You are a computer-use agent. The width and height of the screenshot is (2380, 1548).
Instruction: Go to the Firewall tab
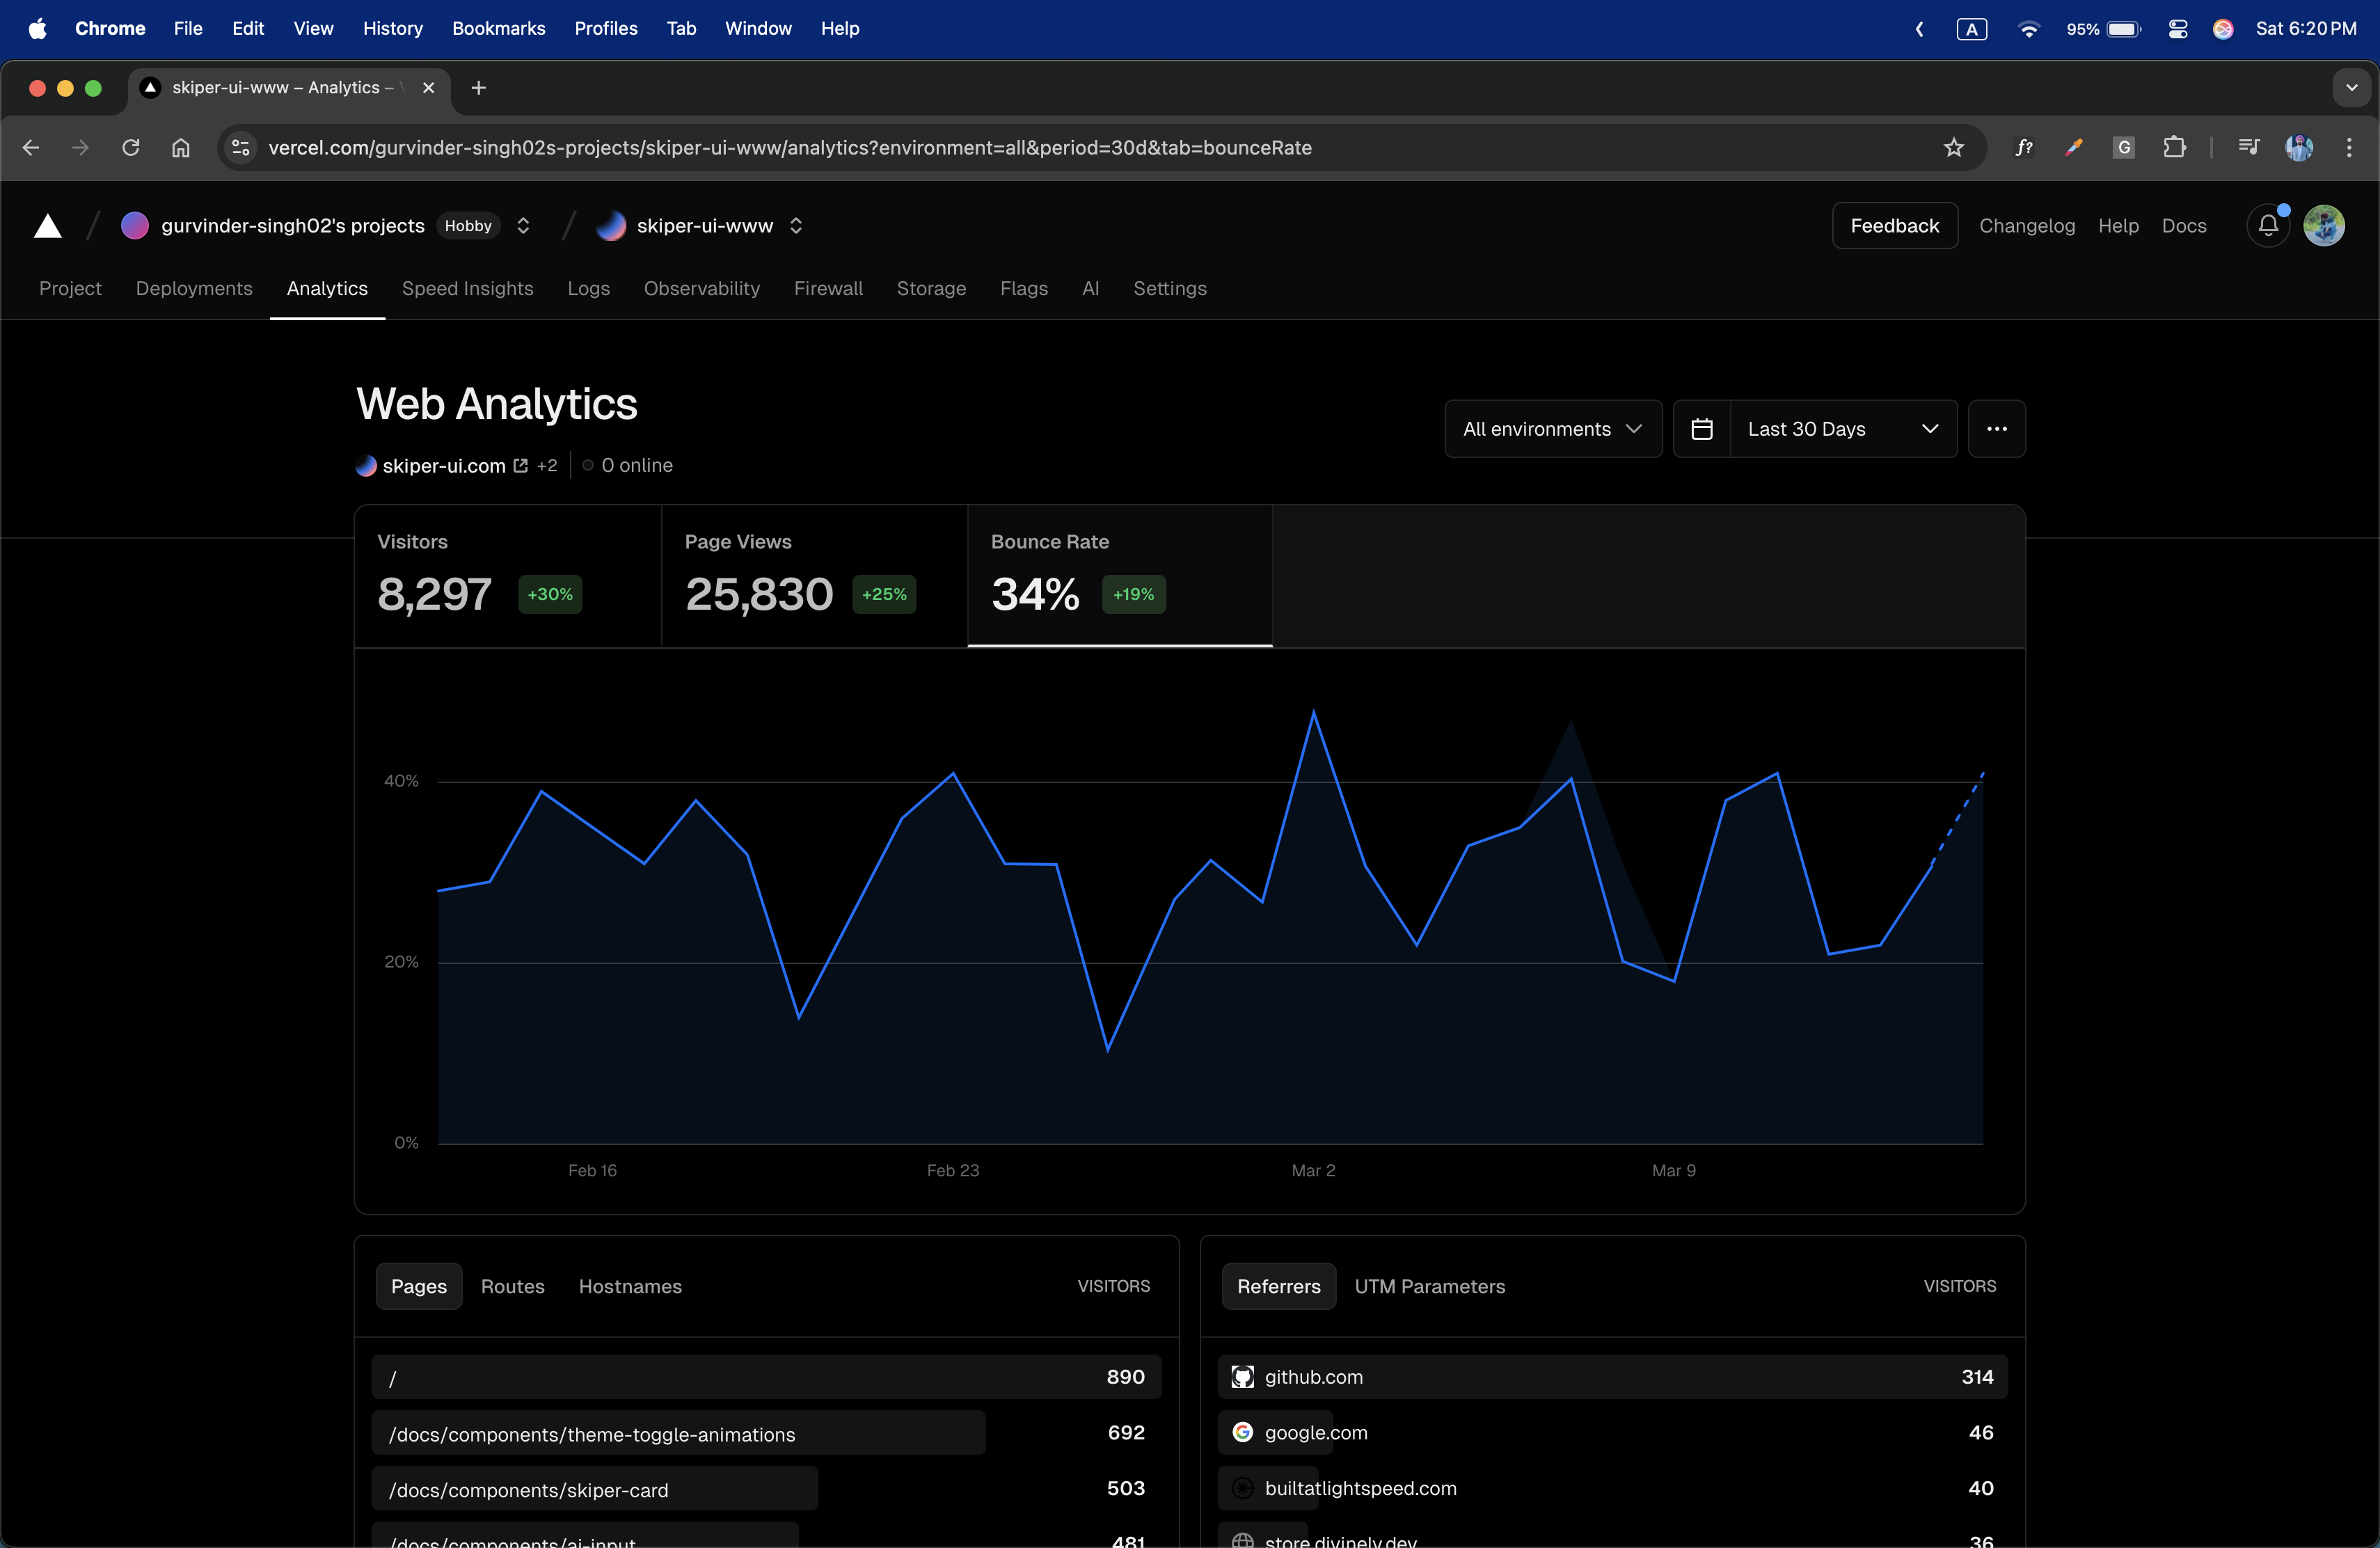pos(828,288)
